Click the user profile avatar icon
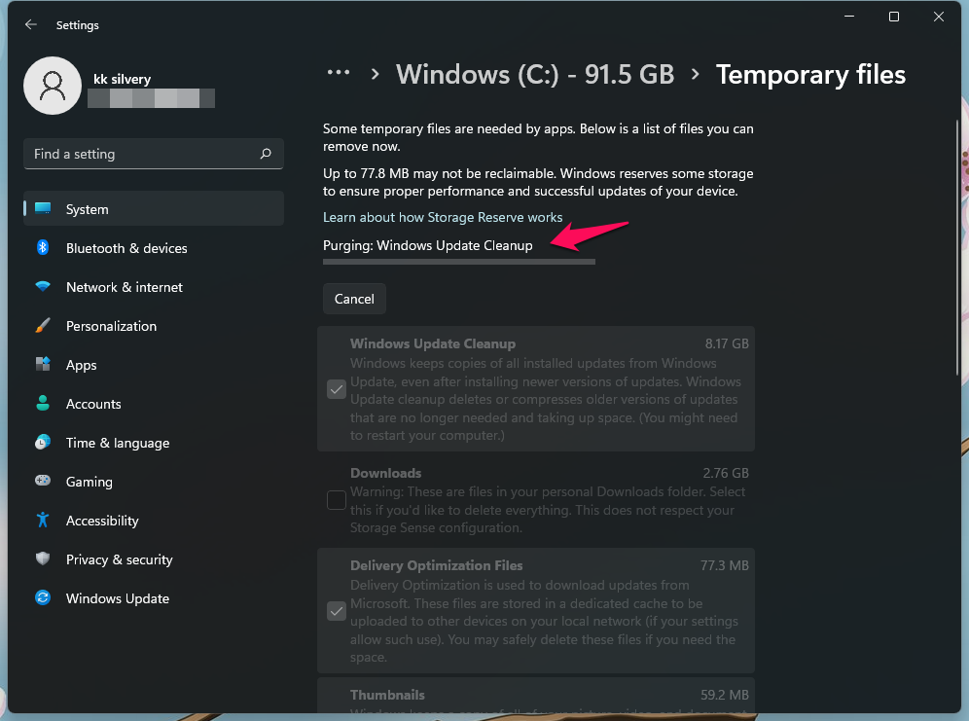The width and height of the screenshot is (969, 721). click(53, 86)
